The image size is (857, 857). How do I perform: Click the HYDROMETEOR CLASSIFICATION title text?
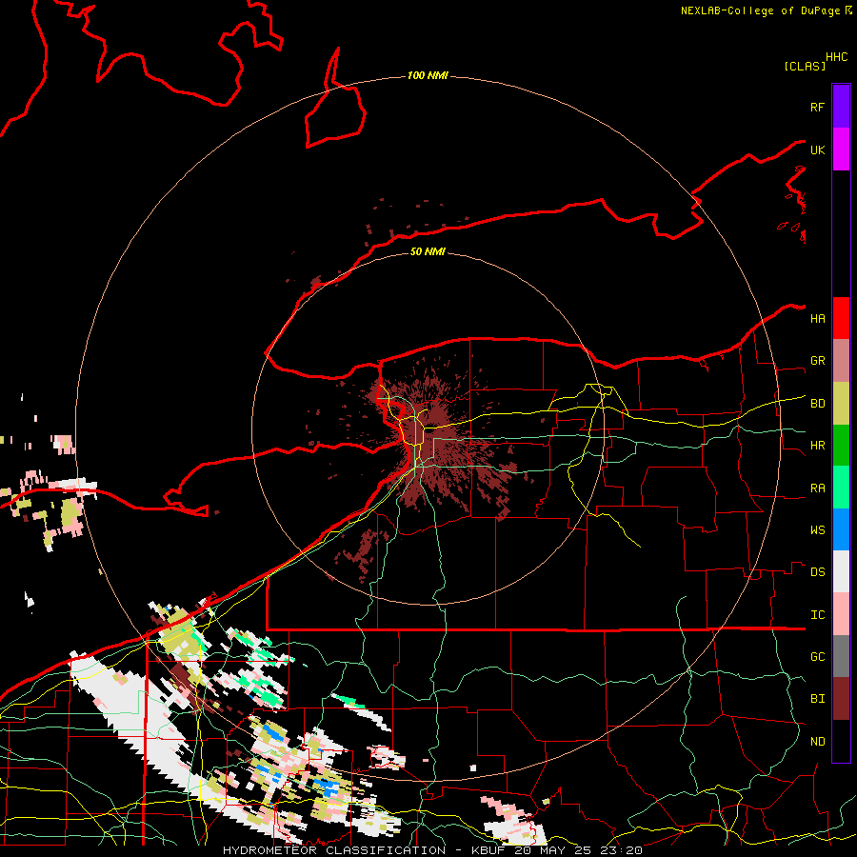(x=334, y=850)
